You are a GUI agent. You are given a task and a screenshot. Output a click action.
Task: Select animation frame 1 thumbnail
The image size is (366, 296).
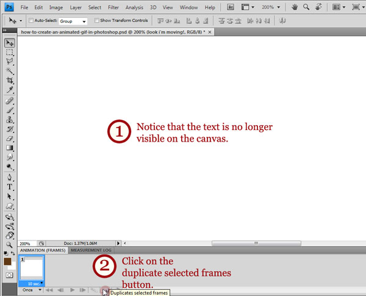(x=30, y=269)
